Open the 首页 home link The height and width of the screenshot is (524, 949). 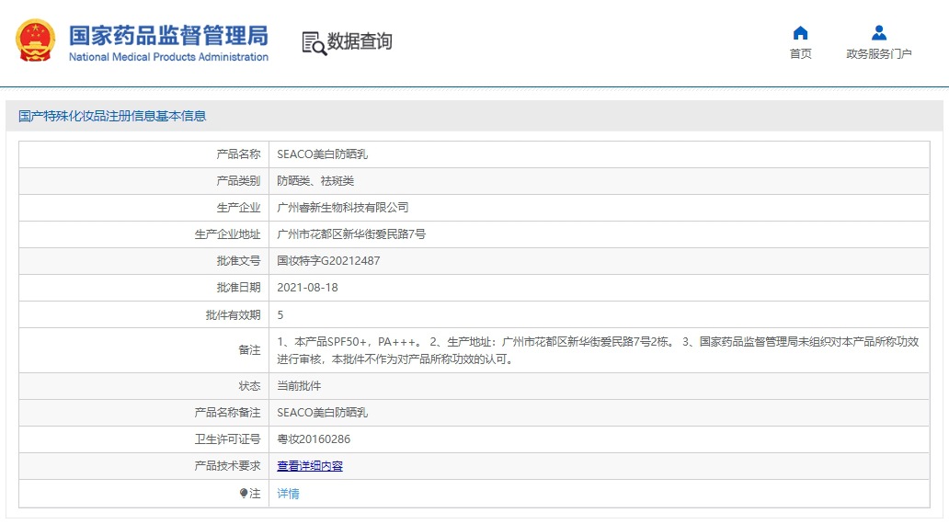[800, 54]
